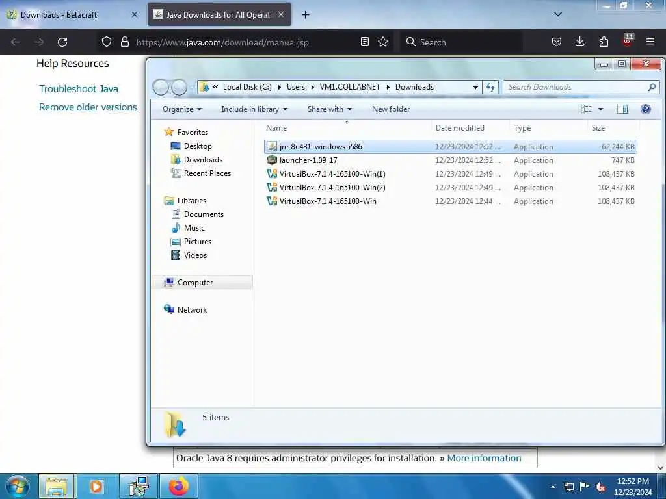Image resolution: width=666 pixels, height=499 pixels.
Task: Save to Pocket icon in Firefox toolbar
Action: 557,42
